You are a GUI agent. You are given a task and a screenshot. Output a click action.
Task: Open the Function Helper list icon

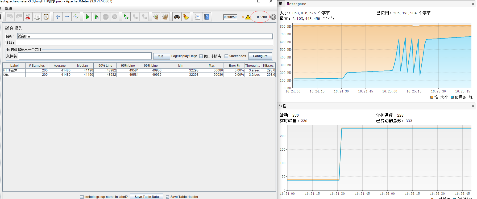tap(197, 17)
